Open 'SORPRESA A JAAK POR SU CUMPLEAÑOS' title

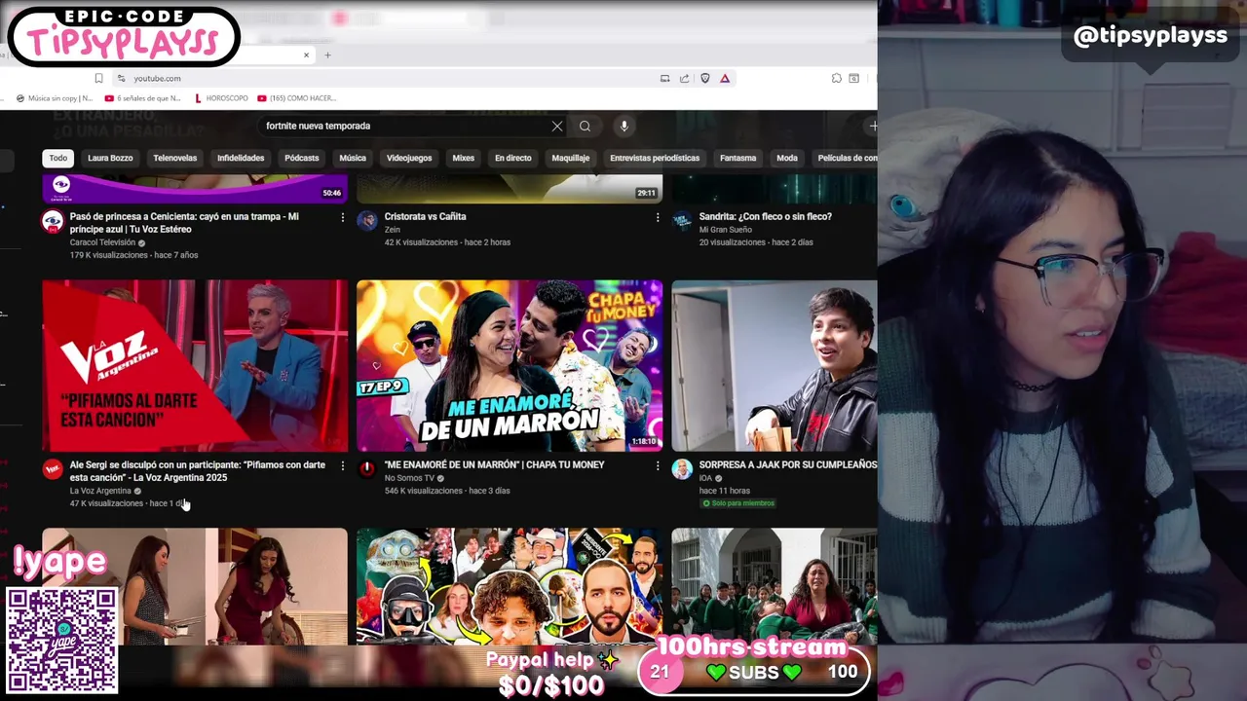pyautogui.click(x=788, y=464)
